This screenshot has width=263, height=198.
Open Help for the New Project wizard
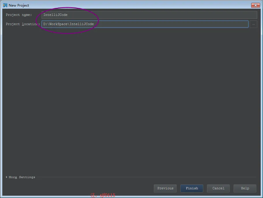(x=245, y=188)
